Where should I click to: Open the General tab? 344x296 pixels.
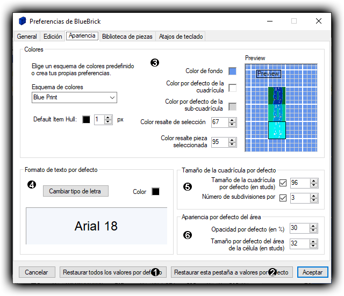click(27, 37)
